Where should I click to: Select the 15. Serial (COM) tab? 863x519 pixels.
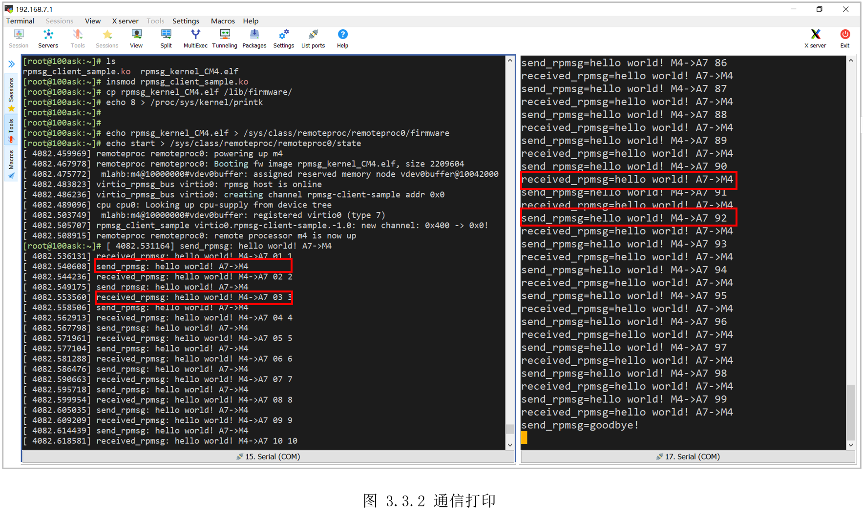(x=268, y=457)
